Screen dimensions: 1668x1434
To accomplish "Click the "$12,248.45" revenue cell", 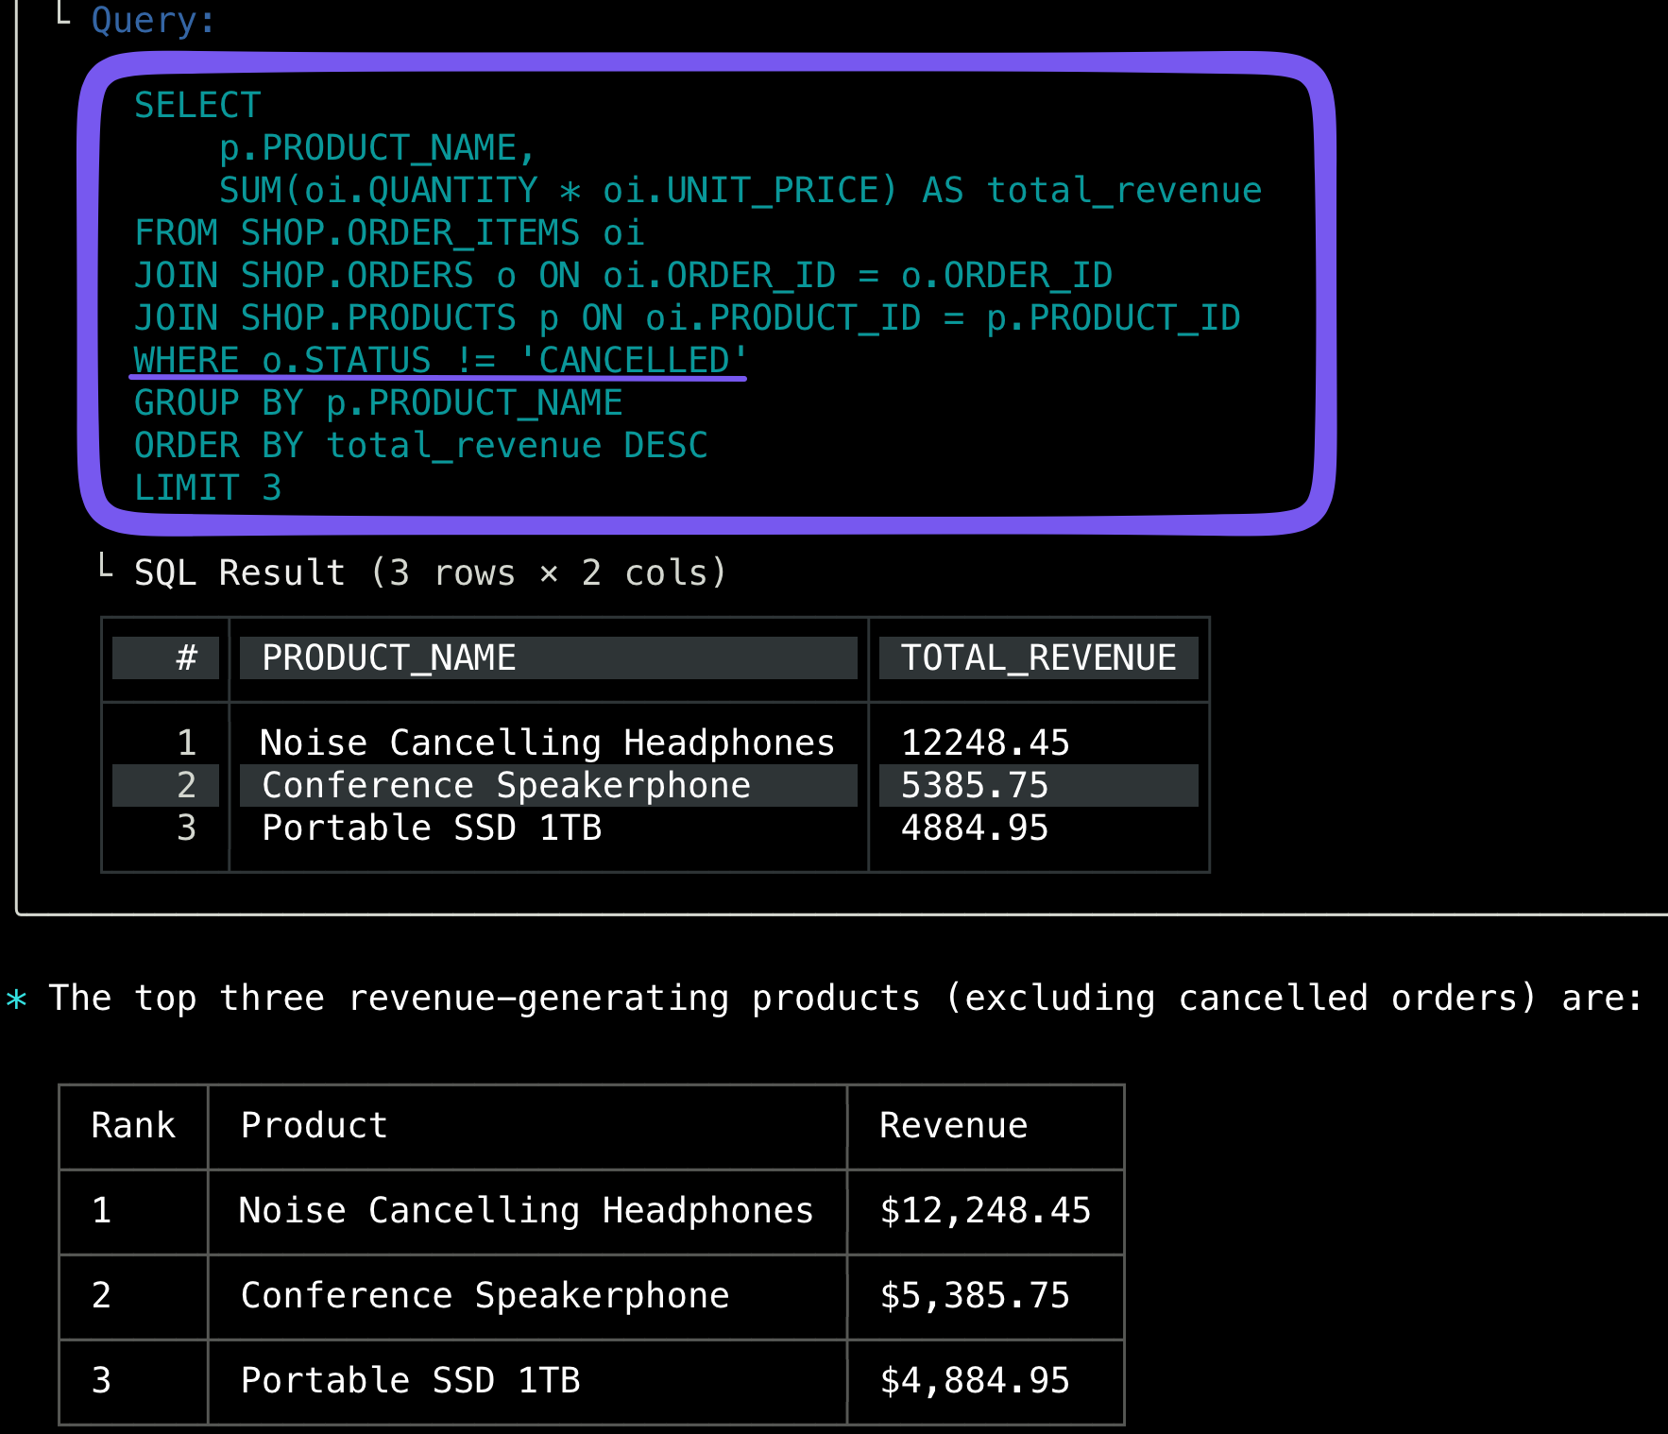I will coord(985,1210).
